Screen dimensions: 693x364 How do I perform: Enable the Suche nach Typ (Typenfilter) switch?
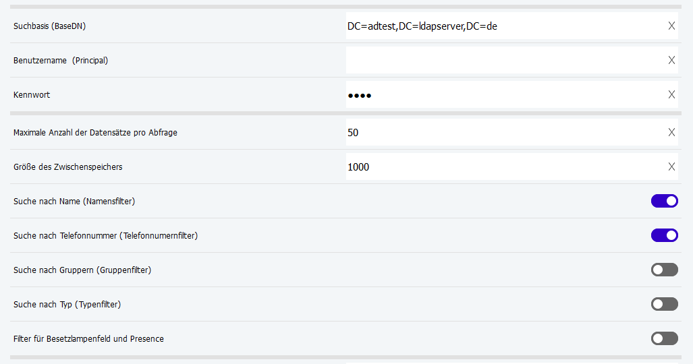(x=664, y=304)
